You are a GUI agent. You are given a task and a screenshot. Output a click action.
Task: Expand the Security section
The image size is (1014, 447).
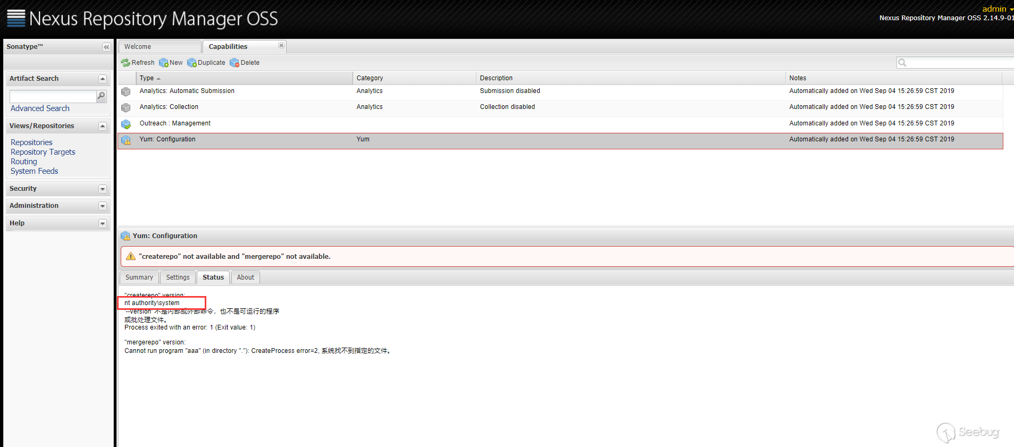coord(103,189)
